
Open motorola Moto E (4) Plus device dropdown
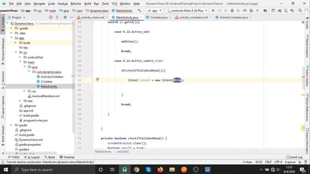click(187, 11)
